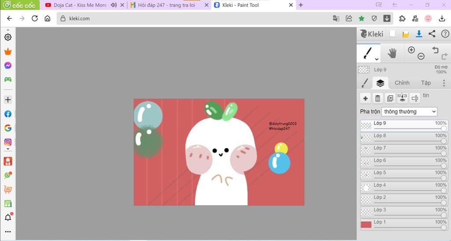
Task: Click the red Lớp 1 thumbnail
Action: click(x=366, y=225)
